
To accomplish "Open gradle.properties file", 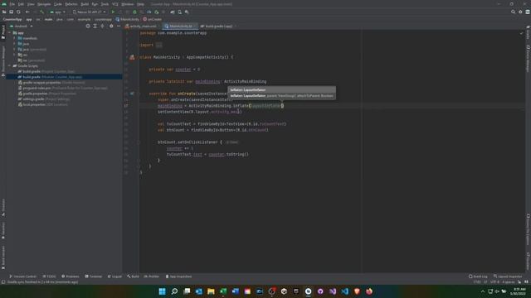I will (x=47, y=94).
